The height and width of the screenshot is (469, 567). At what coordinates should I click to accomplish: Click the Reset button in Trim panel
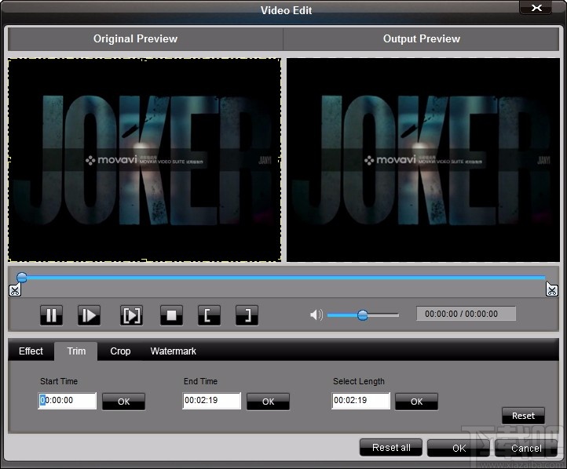tap(523, 416)
